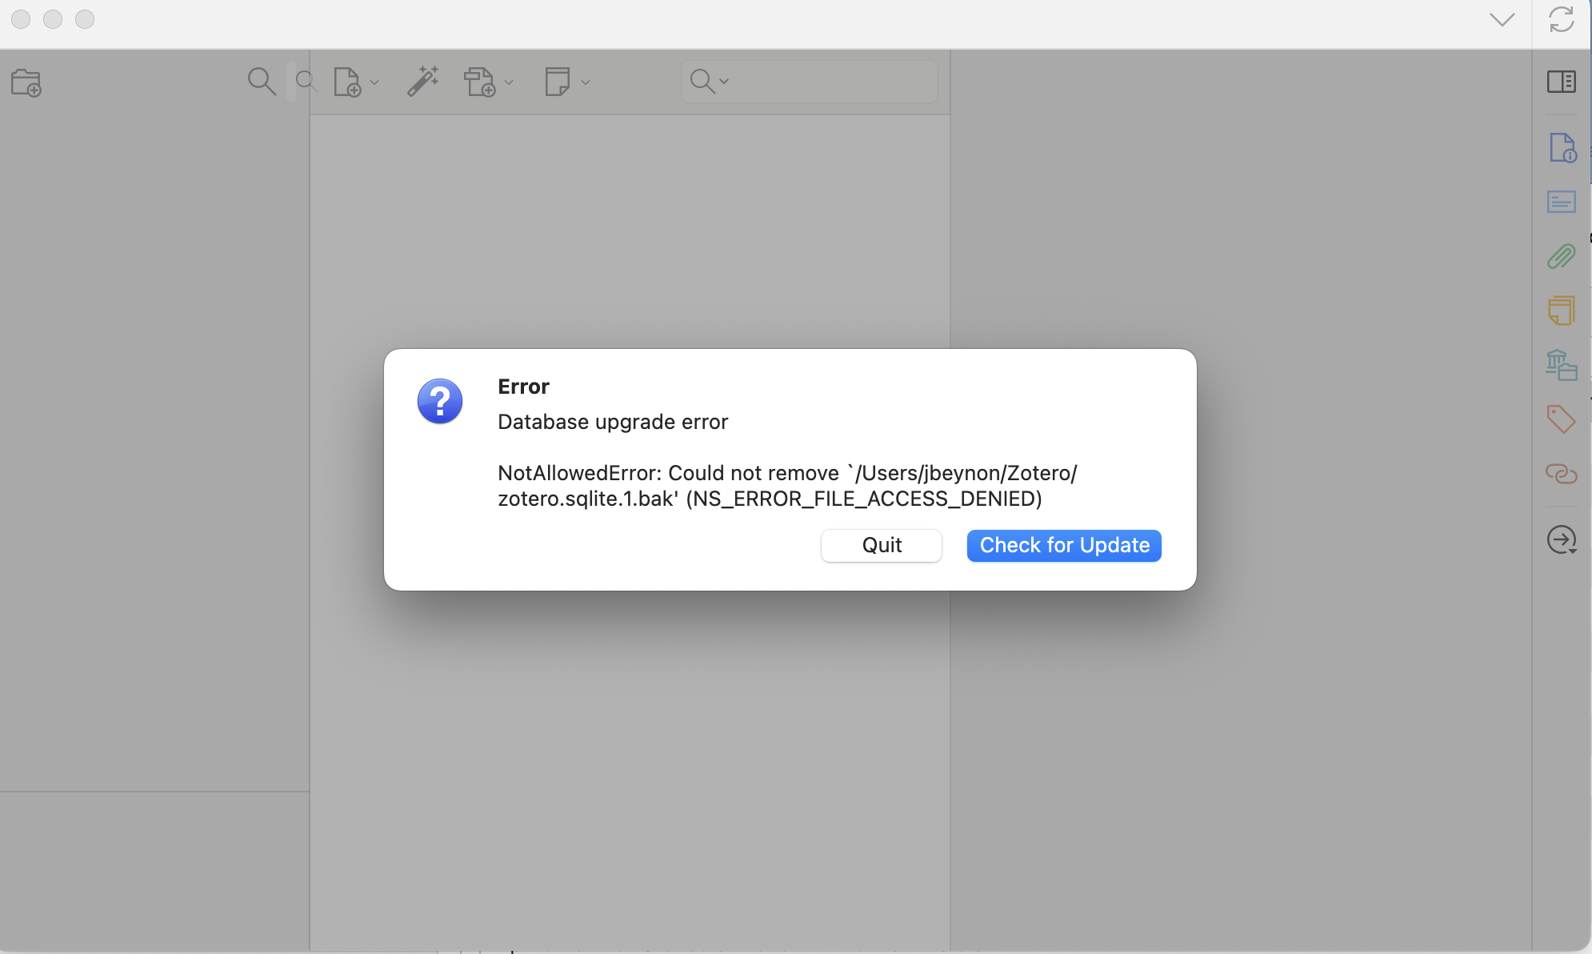Jump to the Tags section icon
Viewport: 1592px width, 954px height.
tap(1562, 419)
